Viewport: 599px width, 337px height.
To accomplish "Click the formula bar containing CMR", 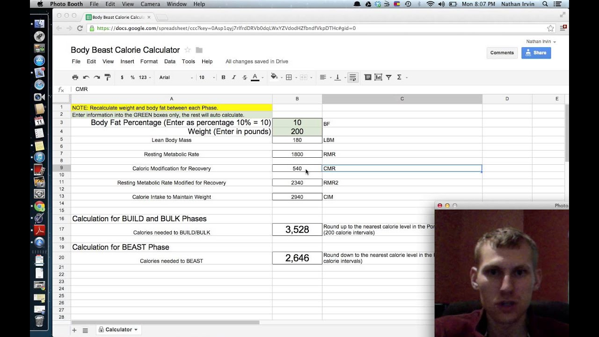I will (321, 89).
